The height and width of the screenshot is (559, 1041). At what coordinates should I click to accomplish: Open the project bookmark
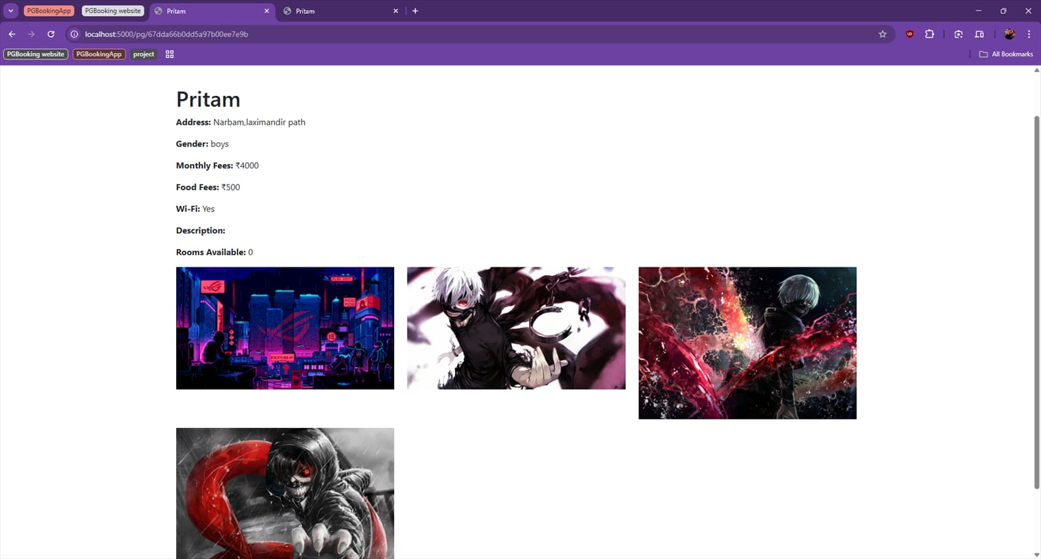click(144, 54)
